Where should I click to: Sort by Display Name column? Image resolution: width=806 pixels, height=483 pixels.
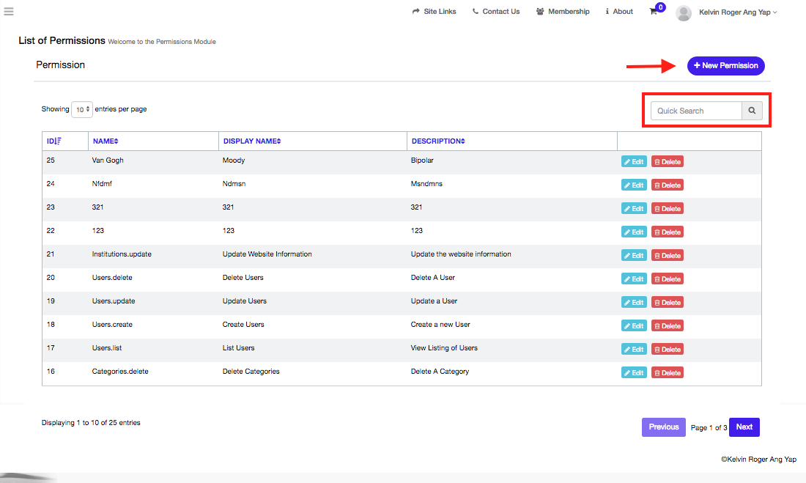point(252,141)
